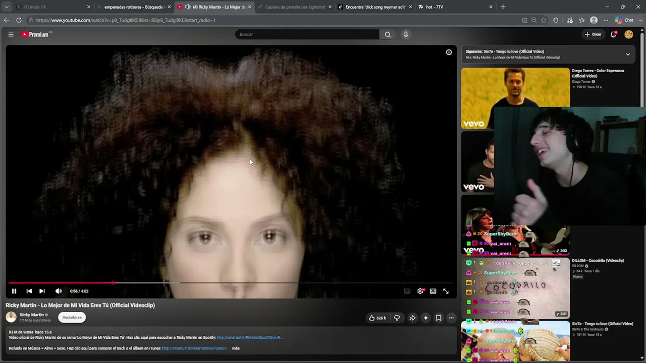Mute the Ricky Martin tab audio icon
Viewport: 646px width, 363px height.
(188, 7)
